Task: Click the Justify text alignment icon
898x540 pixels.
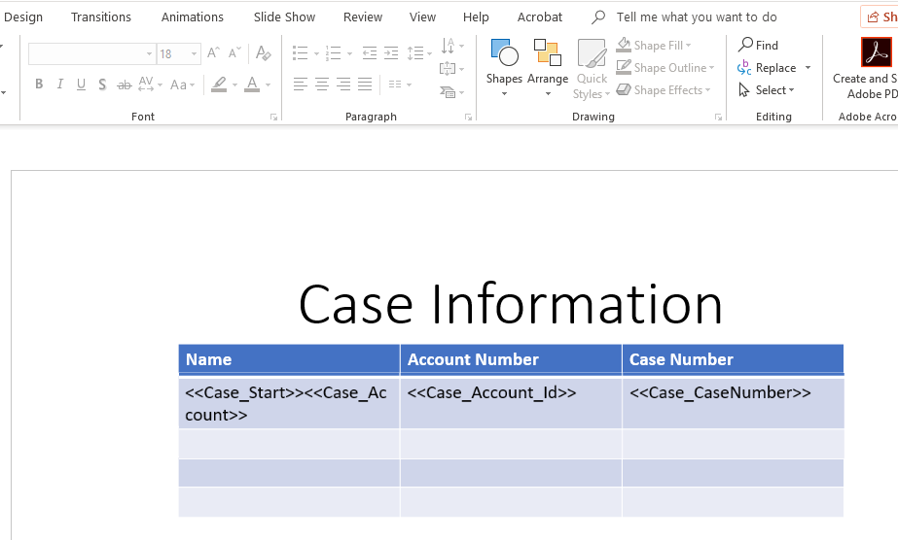Action: point(365,84)
